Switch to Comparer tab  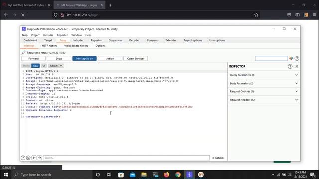tap(153, 40)
